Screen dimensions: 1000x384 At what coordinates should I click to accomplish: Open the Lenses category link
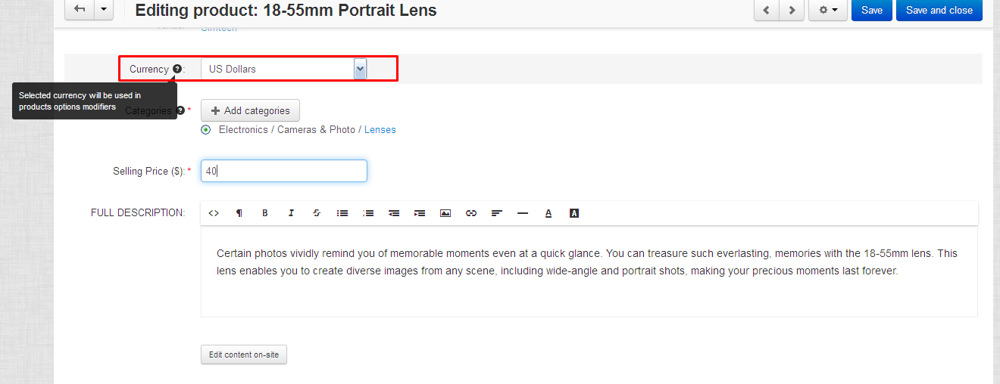click(x=380, y=130)
